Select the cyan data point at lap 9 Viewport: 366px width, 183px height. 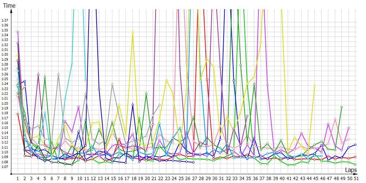point(72,64)
